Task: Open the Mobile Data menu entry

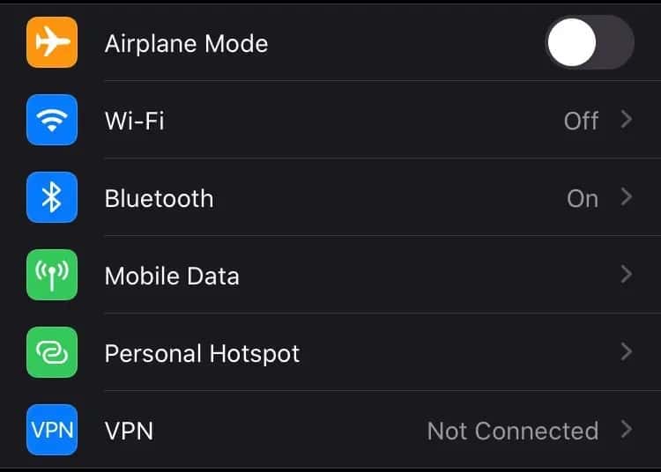Action: 330,275
